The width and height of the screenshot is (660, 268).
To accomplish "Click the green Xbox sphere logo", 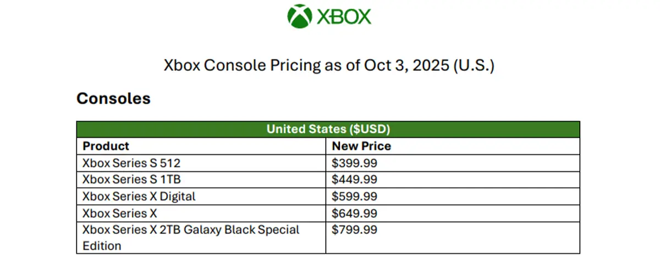I will click(300, 16).
